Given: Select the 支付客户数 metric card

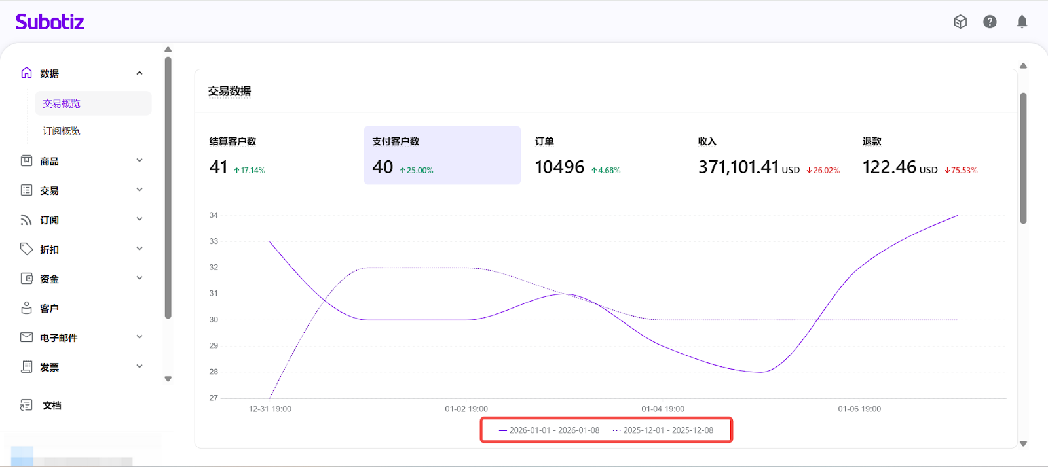Looking at the screenshot, I should pos(442,156).
